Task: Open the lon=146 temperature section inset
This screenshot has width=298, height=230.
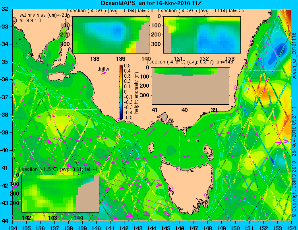Action: pyautogui.click(x=190, y=86)
